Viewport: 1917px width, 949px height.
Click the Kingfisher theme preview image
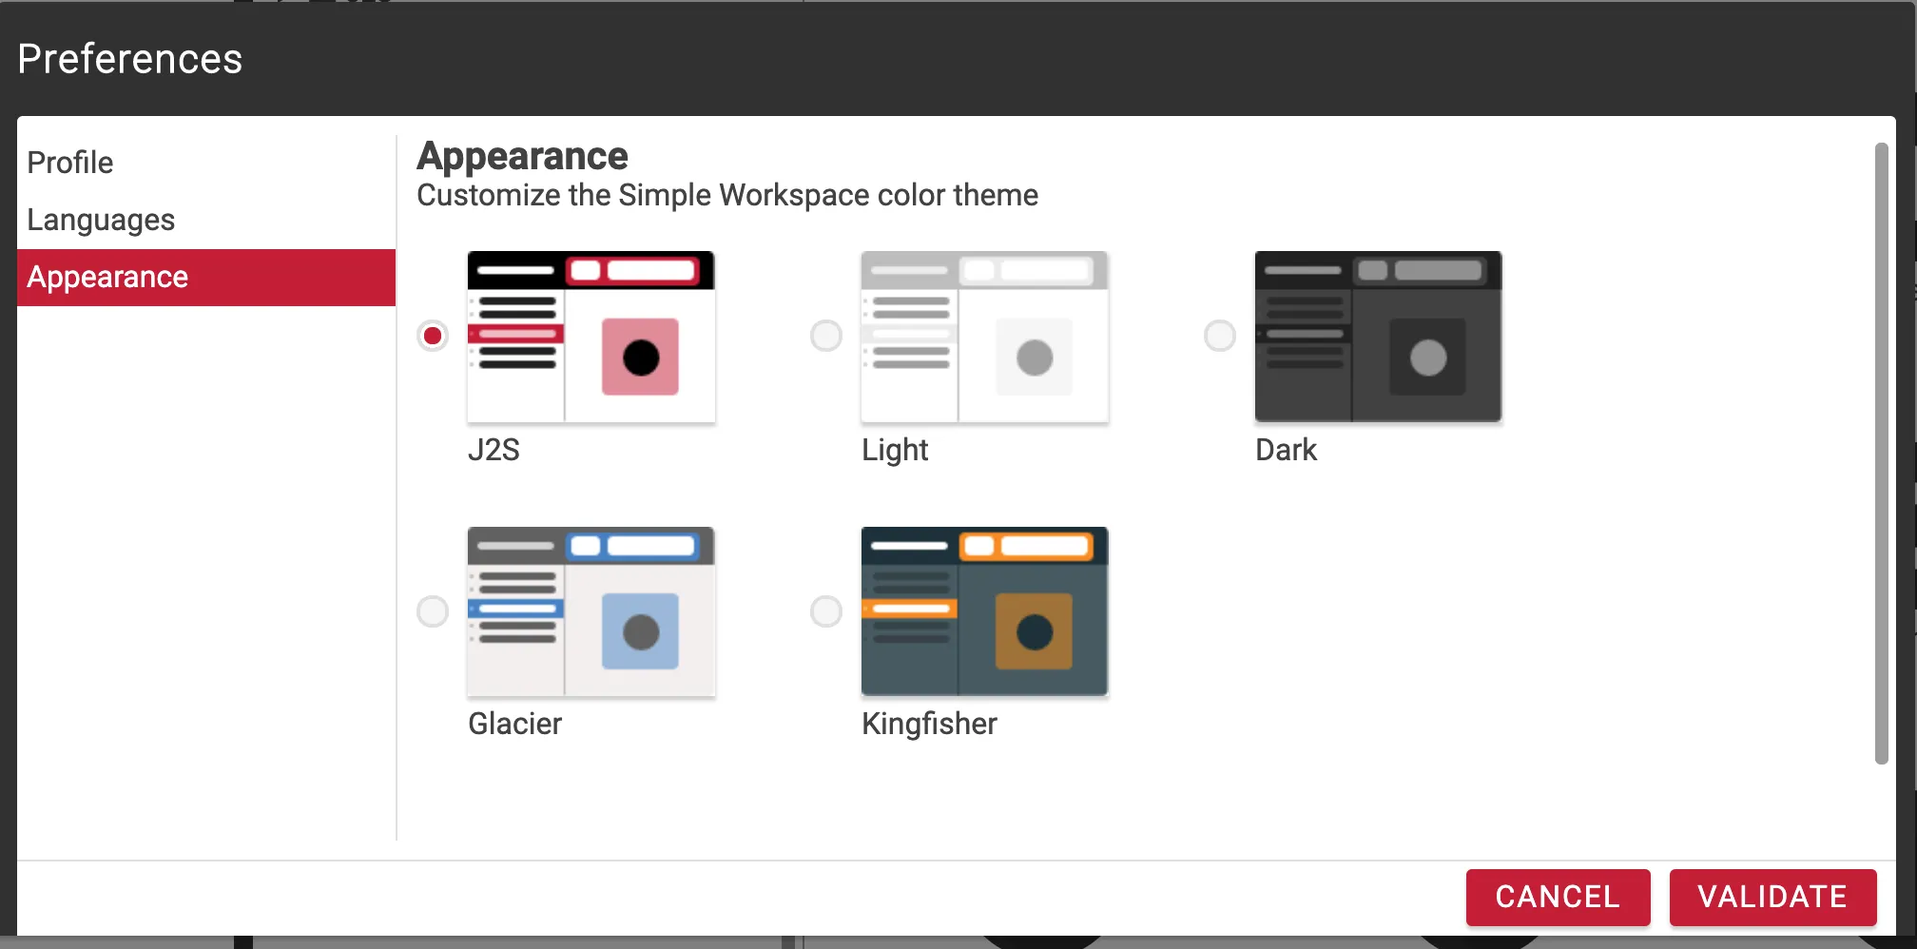[x=984, y=611]
